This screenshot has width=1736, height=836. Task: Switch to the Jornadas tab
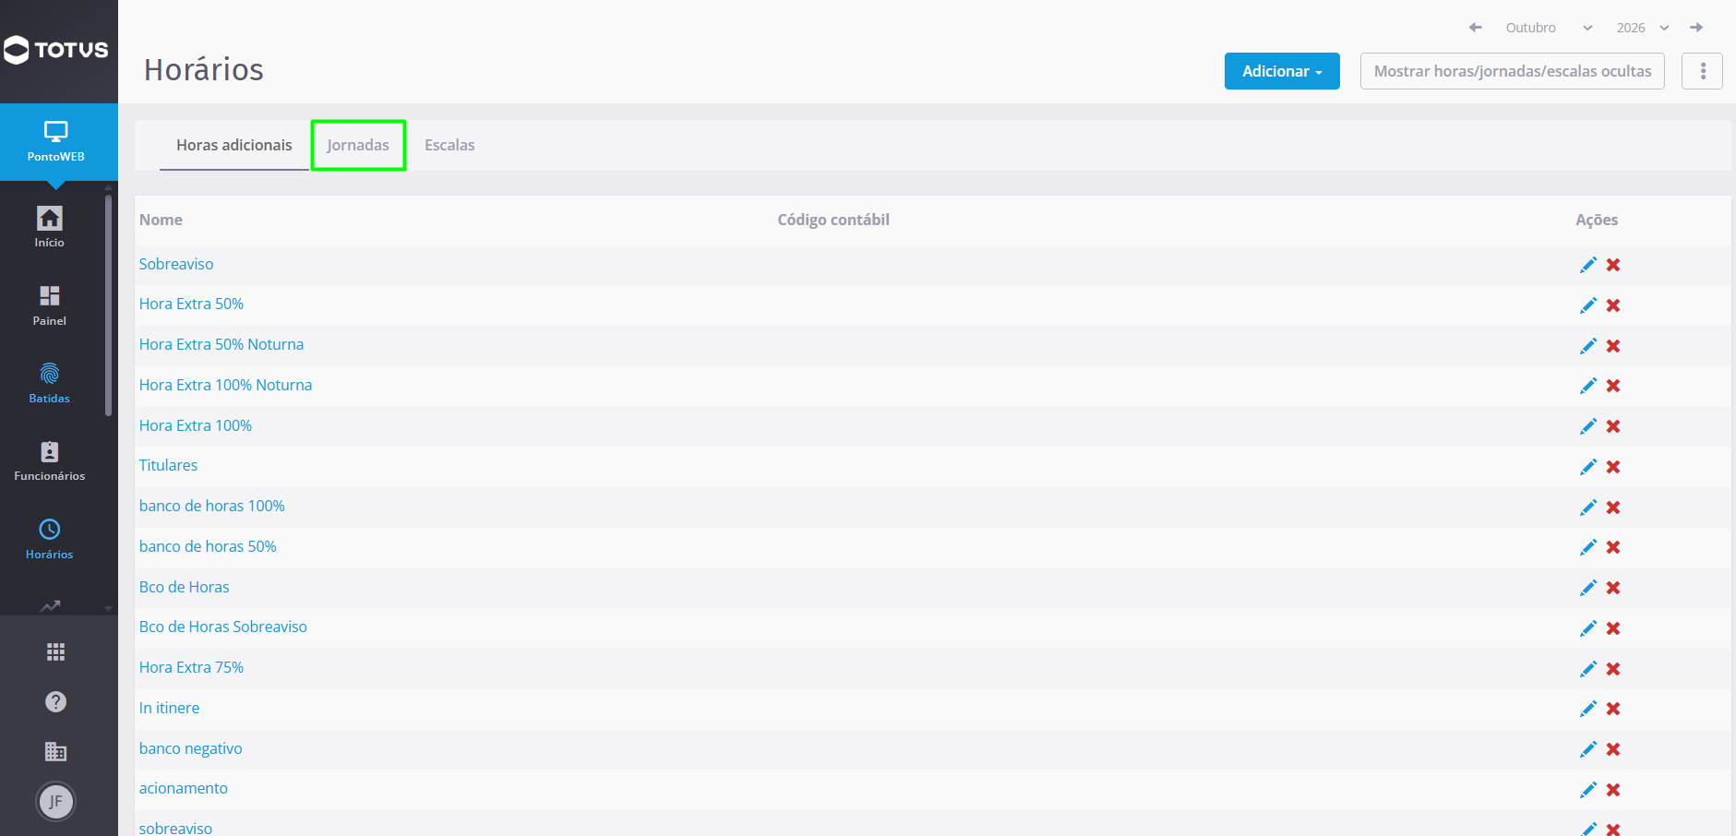[358, 145]
